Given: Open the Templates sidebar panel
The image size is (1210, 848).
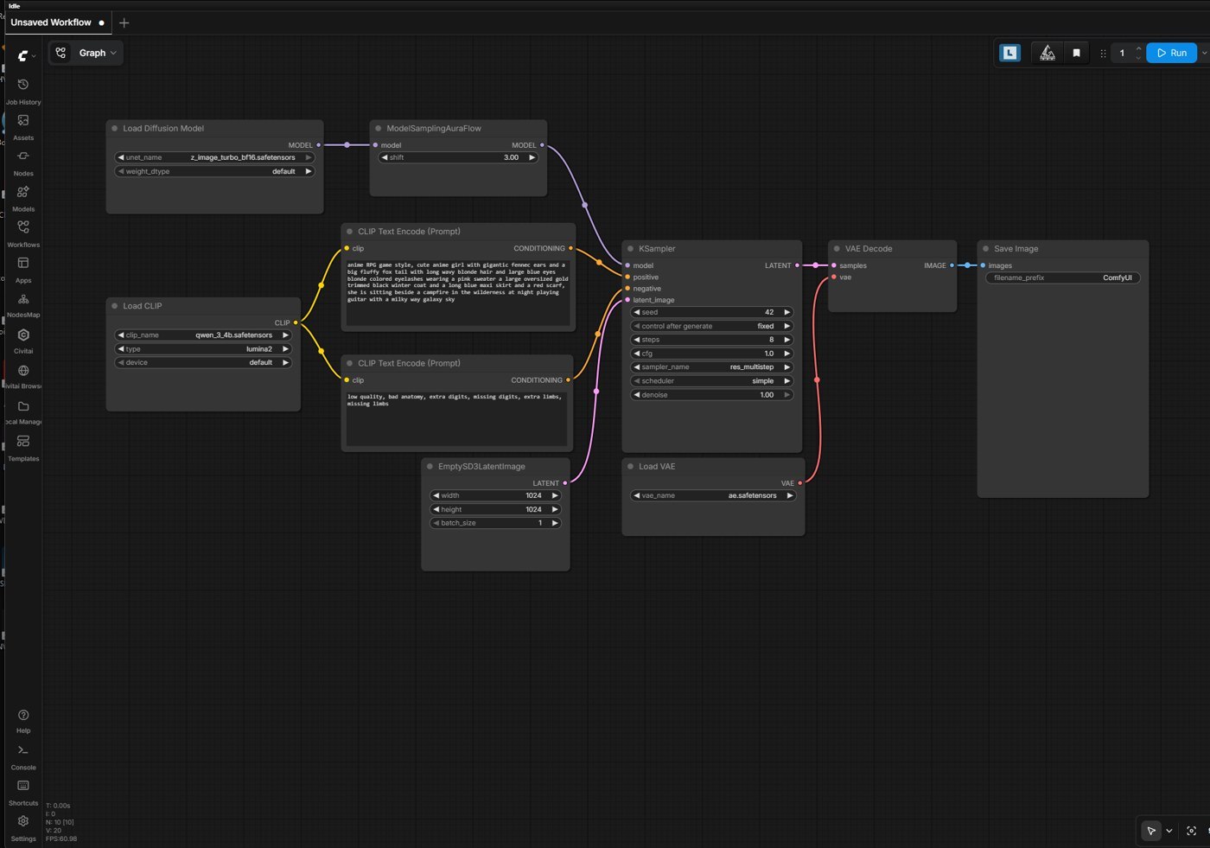Looking at the screenshot, I should tap(23, 447).
